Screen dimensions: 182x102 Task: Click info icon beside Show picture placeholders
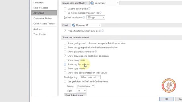tap(96, 52)
